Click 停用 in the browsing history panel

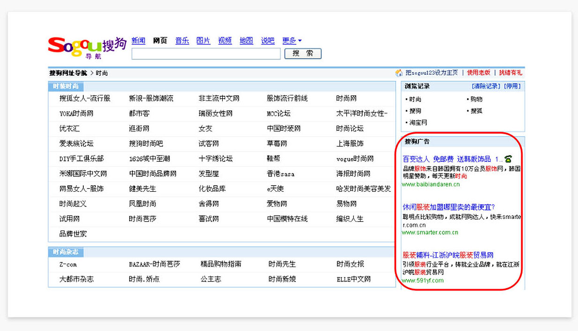pyautogui.click(x=512, y=86)
